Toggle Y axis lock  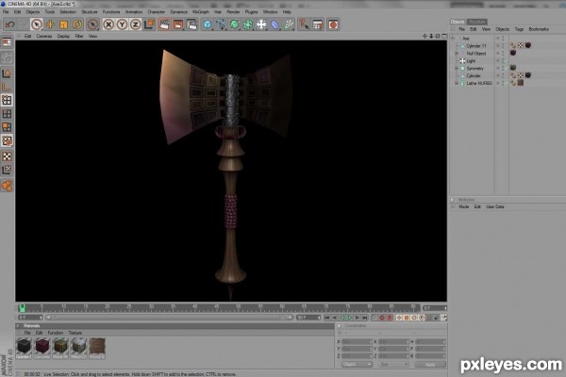click(122, 25)
